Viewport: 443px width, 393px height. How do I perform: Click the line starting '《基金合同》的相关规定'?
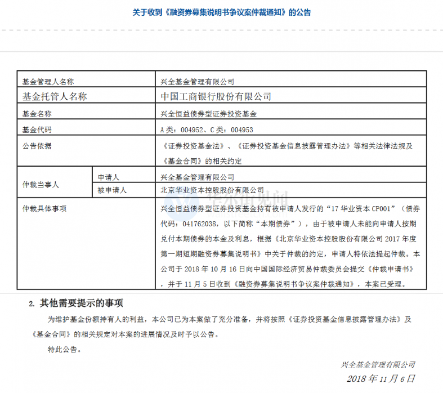[126, 334]
